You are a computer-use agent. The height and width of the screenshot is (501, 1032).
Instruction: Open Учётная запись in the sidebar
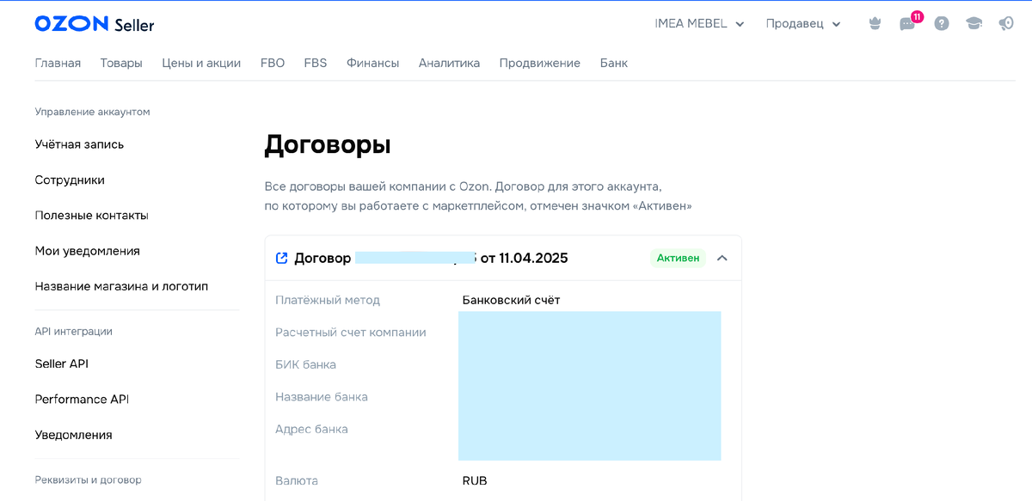pyautogui.click(x=77, y=144)
